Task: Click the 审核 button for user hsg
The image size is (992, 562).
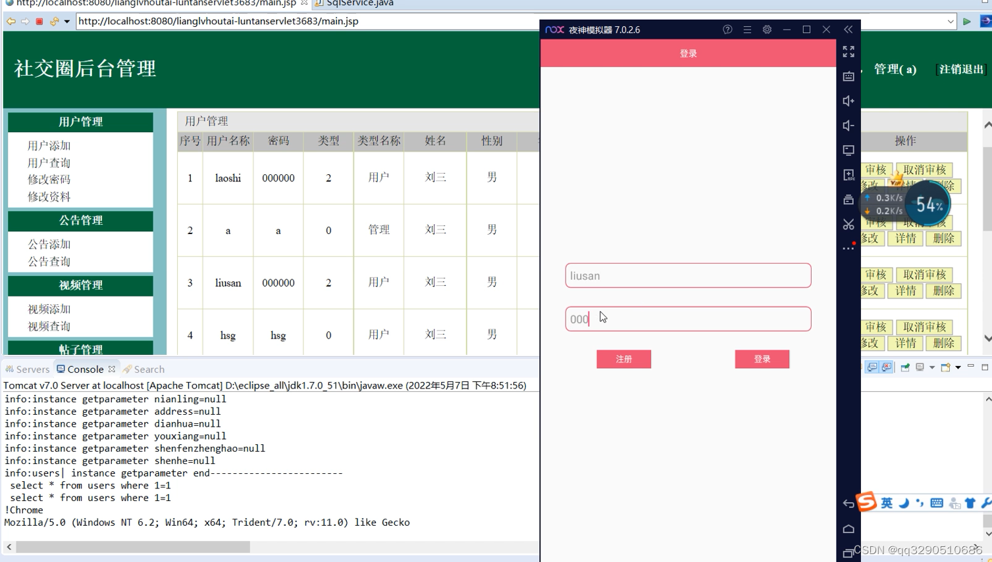Action: coord(876,327)
